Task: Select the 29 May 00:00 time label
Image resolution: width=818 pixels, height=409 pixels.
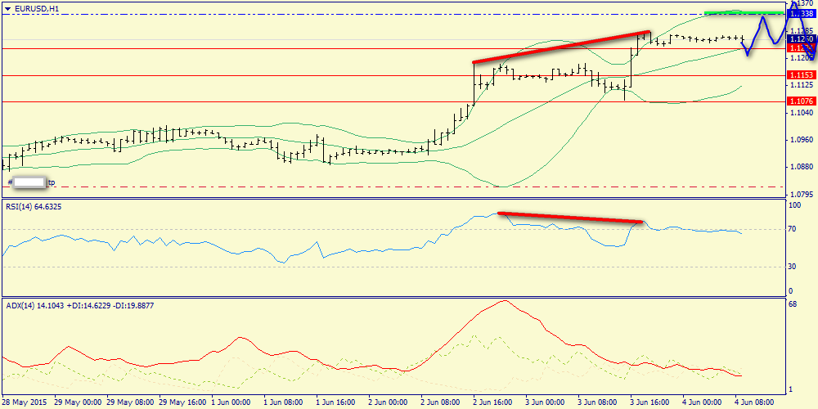Action: tap(77, 402)
